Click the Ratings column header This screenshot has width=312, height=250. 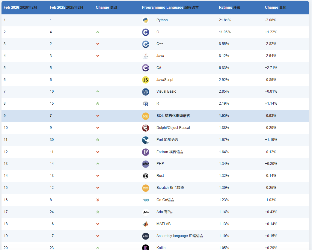click(x=229, y=7)
